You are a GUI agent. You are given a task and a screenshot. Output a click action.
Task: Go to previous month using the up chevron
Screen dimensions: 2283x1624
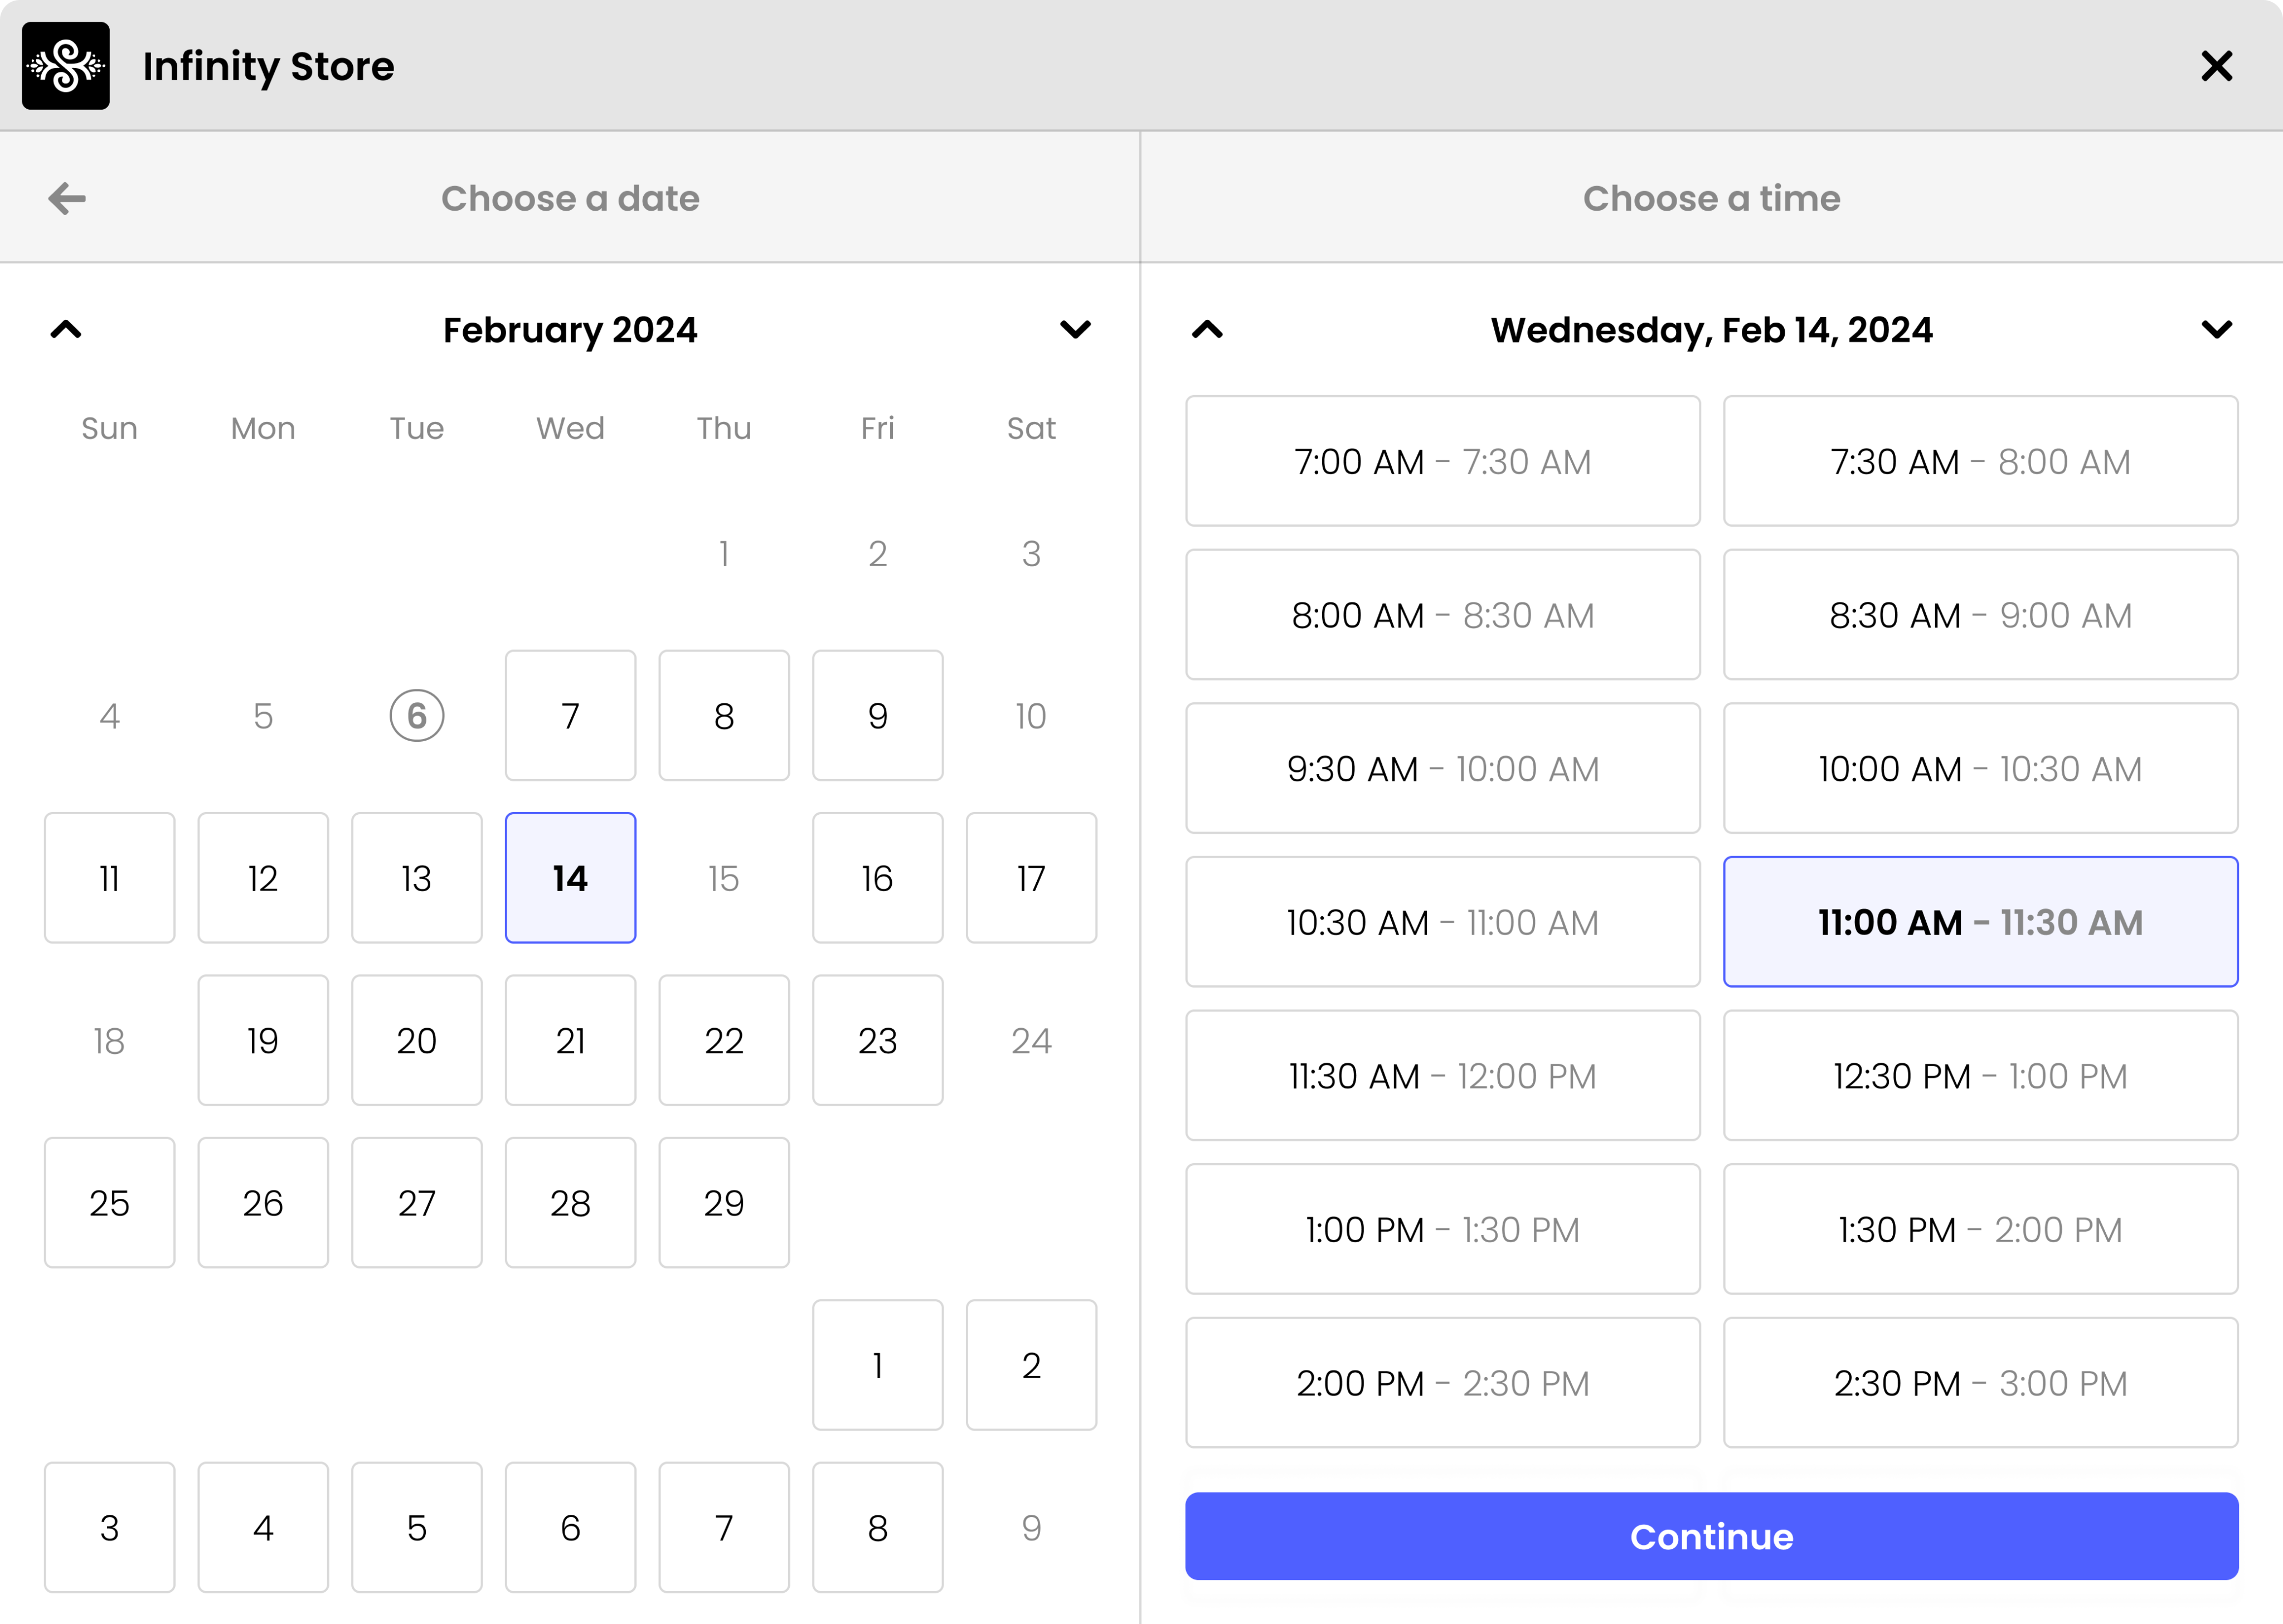tap(66, 330)
